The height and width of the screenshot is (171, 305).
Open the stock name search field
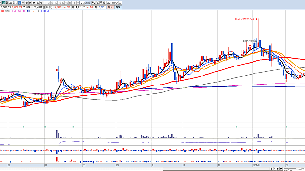pyautogui.click(x=11, y=3)
